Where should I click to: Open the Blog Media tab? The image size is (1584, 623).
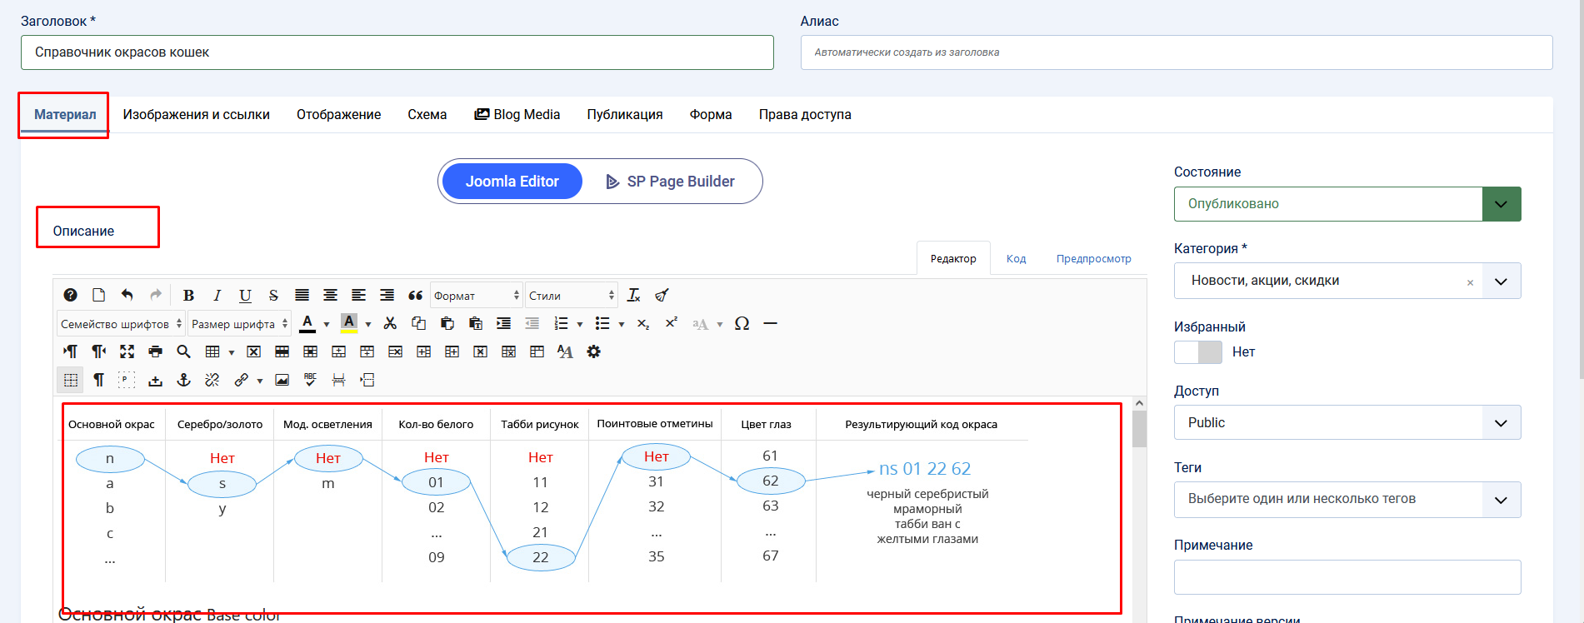517,115
